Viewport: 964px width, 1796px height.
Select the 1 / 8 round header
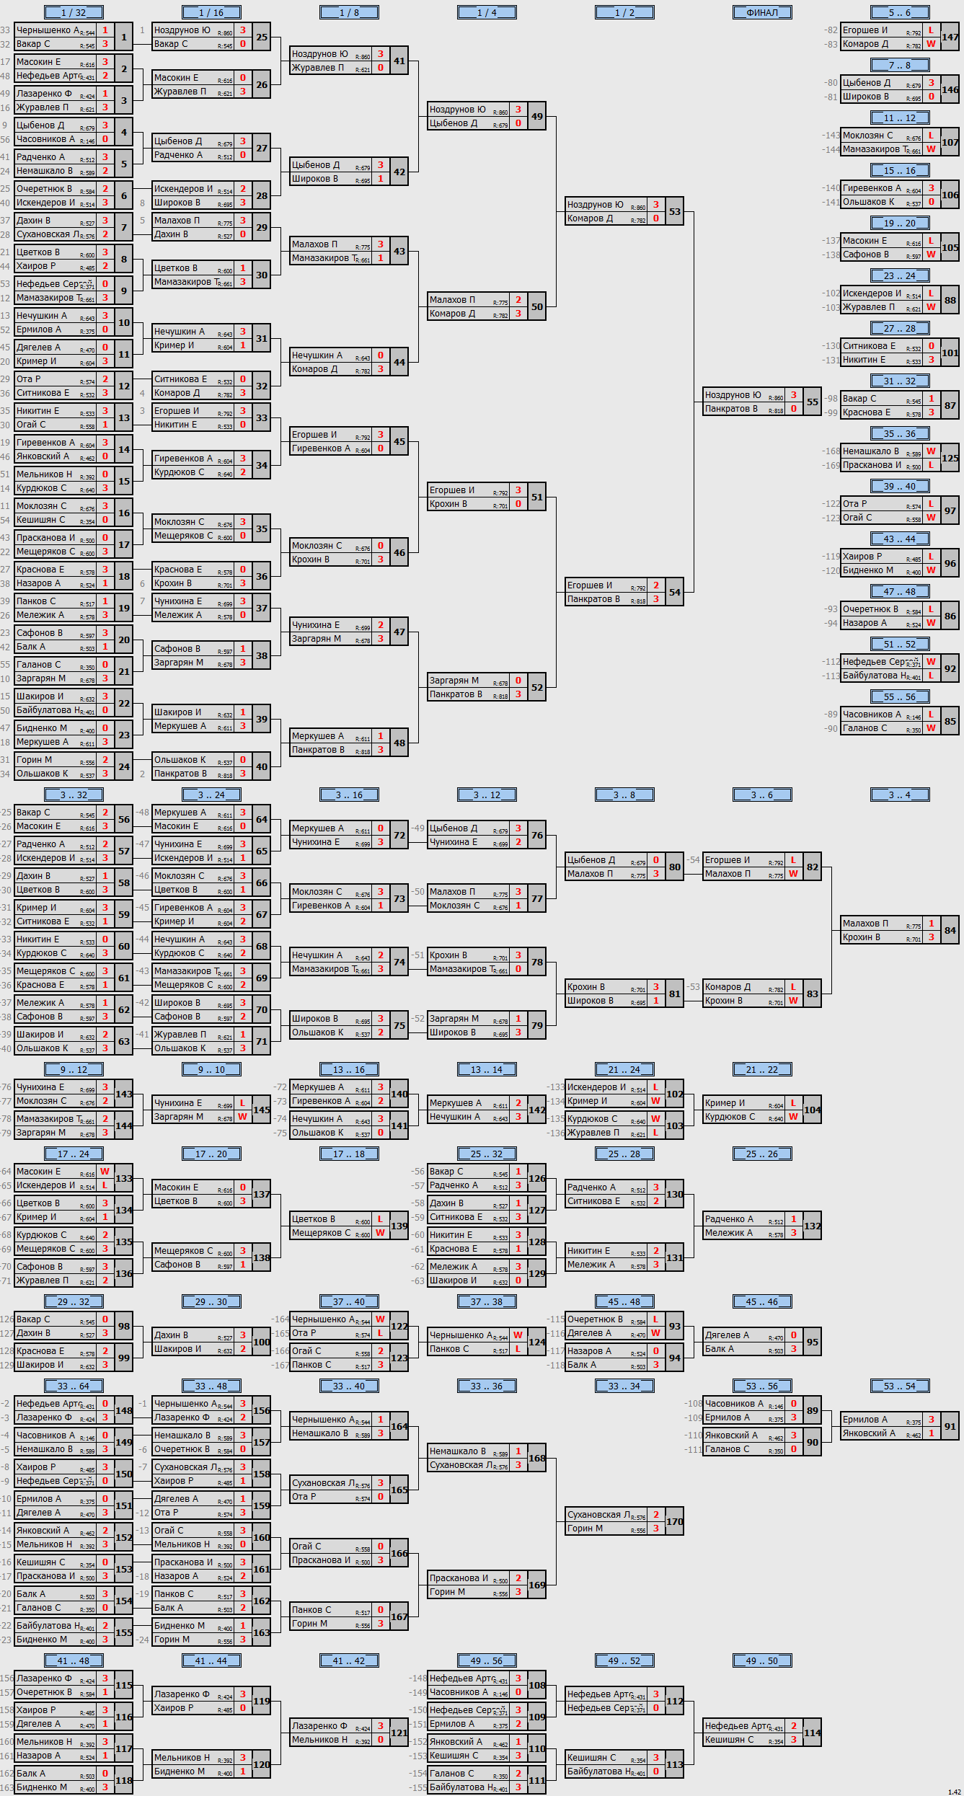(x=349, y=12)
